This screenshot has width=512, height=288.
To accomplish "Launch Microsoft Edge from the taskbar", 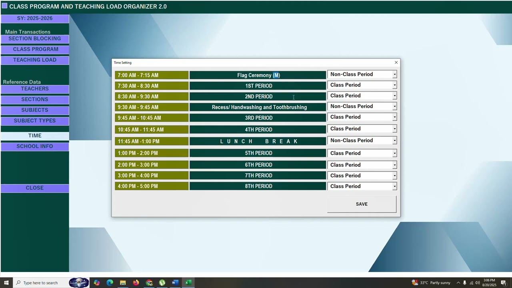I will (x=110, y=283).
